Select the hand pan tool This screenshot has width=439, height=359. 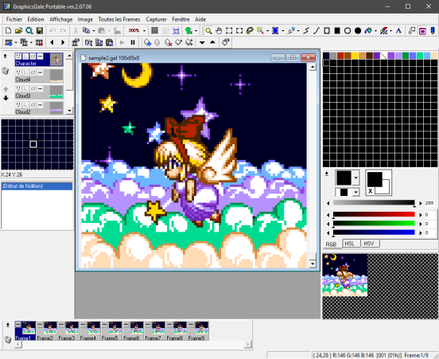(219, 30)
